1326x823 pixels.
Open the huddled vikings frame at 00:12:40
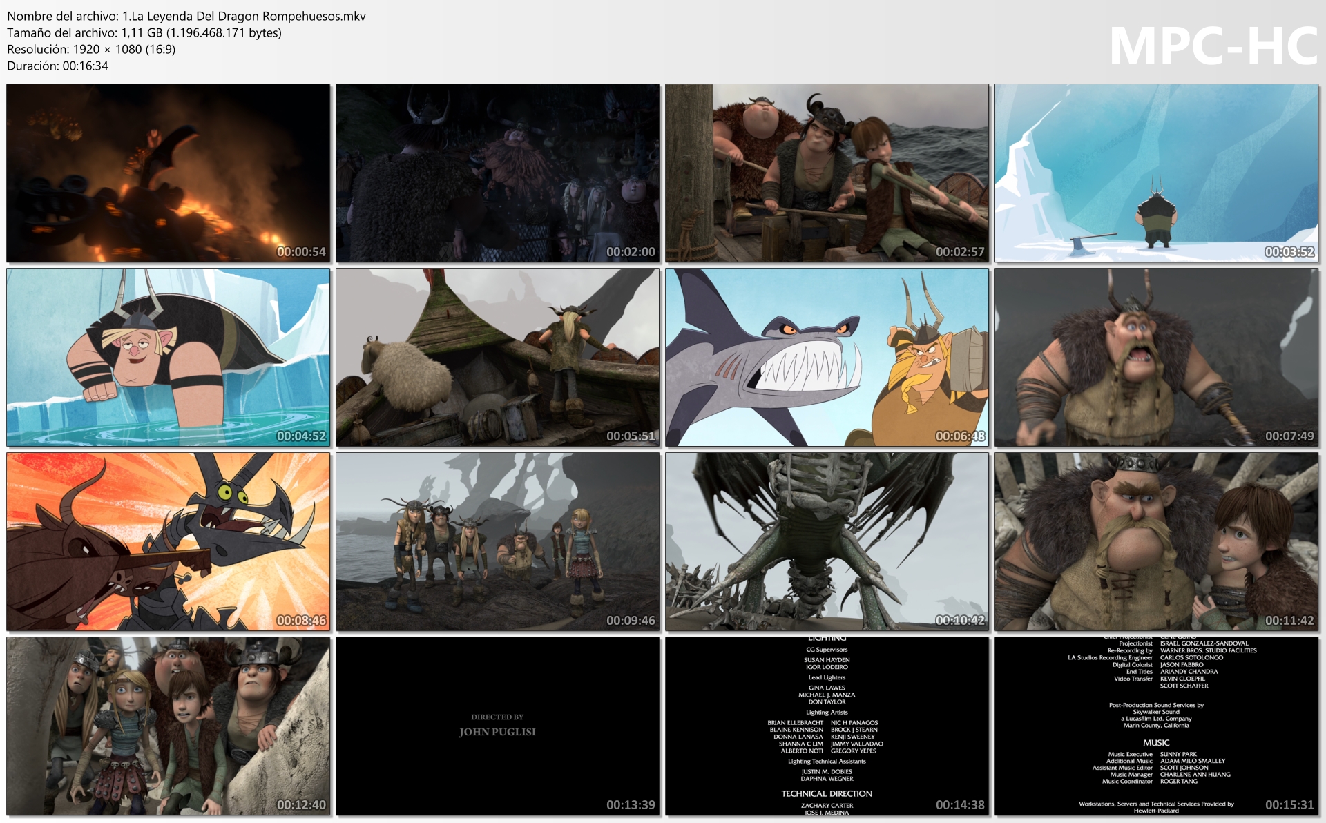[x=169, y=726]
